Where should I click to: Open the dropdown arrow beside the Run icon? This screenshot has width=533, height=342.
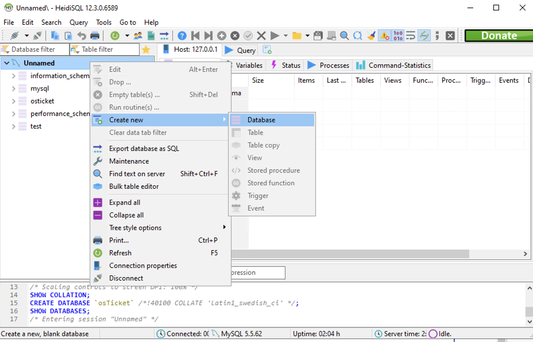coord(286,36)
